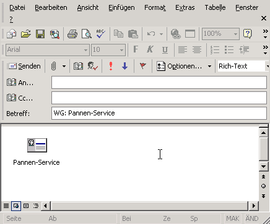Click the file search icon
Viewport: 270px width, 224px height.
[x=54, y=34]
